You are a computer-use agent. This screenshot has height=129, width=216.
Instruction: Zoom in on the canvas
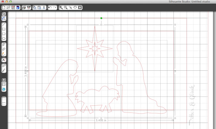point(61,7)
